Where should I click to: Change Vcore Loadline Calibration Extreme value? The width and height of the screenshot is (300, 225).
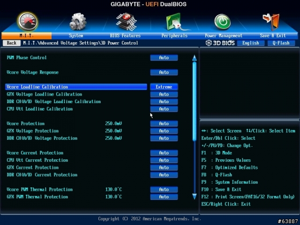click(x=164, y=87)
